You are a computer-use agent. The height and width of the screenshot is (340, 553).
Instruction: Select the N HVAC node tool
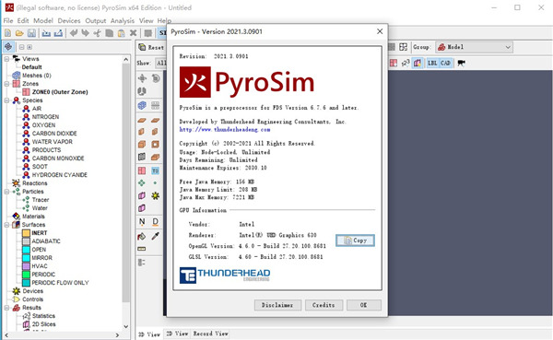pyautogui.click(x=142, y=221)
